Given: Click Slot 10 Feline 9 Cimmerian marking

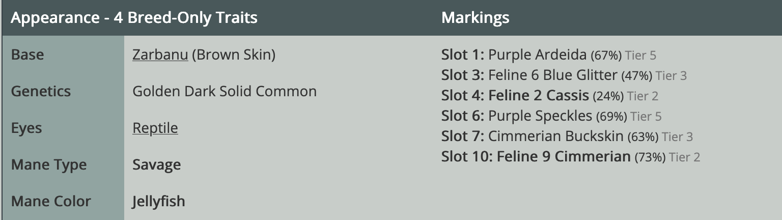Looking at the screenshot, I should (x=563, y=157).
